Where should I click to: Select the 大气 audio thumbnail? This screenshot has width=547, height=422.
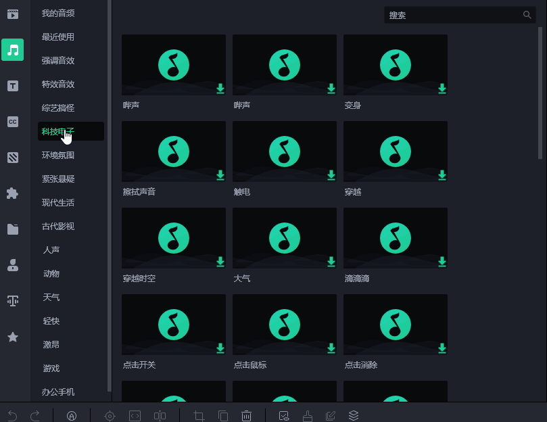[x=285, y=238]
